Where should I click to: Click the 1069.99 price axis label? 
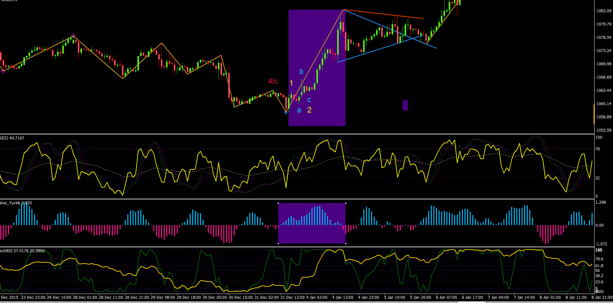pos(604,64)
